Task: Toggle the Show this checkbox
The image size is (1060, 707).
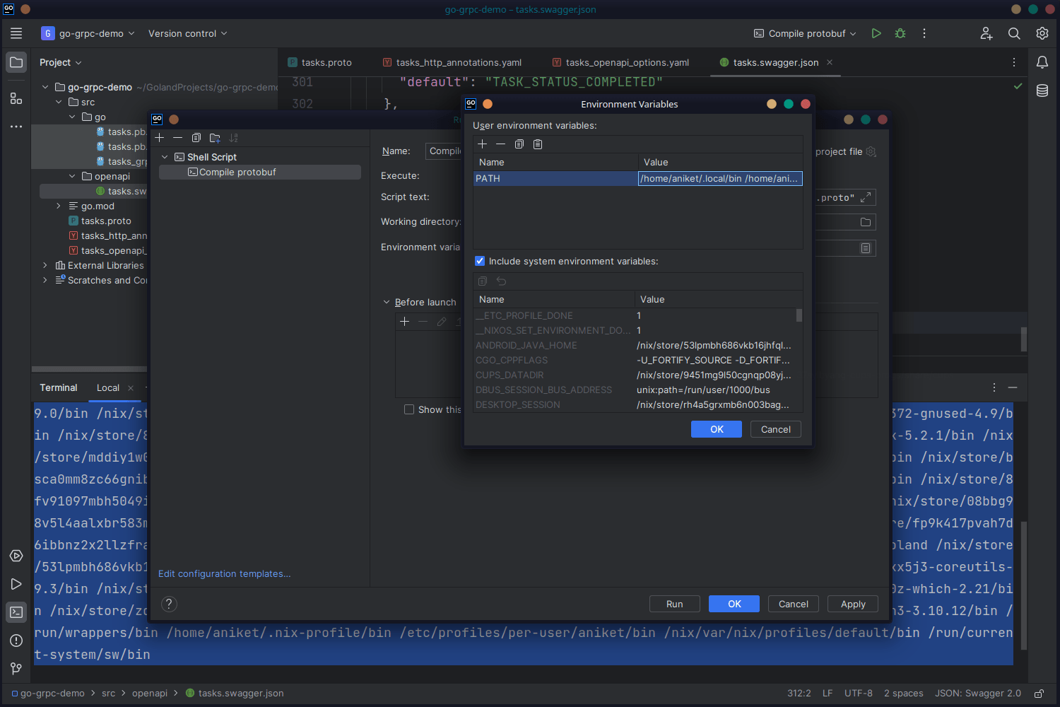Action: [x=409, y=409]
